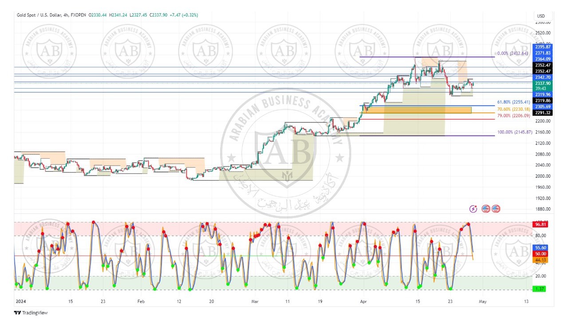Click the 1920.00 price axis tick
Screen dimensions: 568x319
point(543,198)
